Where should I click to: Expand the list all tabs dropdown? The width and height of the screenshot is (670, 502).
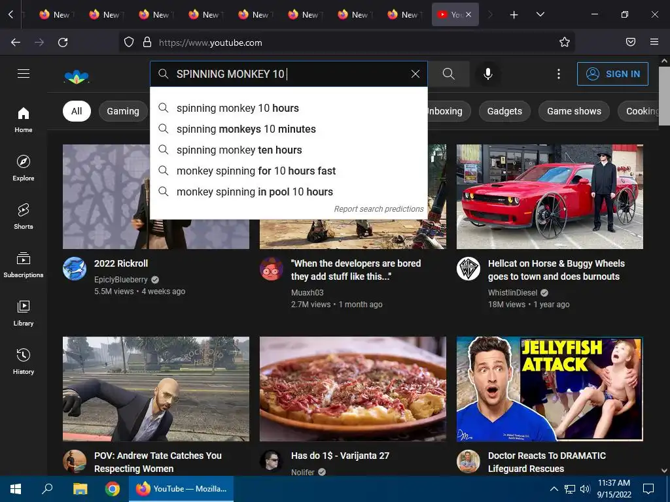540,14
